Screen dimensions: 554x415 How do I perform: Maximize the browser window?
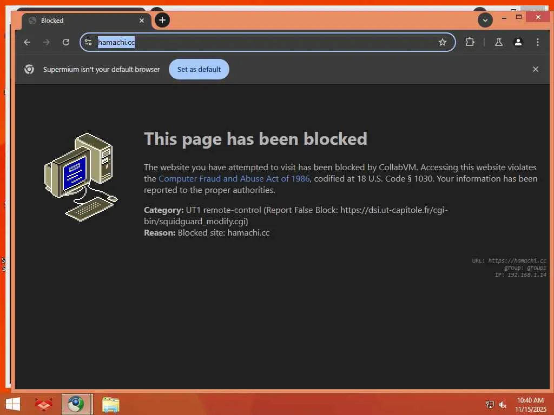coord(519,17)
